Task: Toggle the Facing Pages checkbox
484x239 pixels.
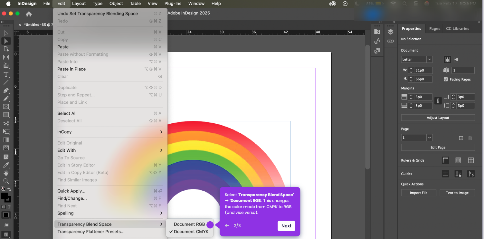Action: (446, 79)
